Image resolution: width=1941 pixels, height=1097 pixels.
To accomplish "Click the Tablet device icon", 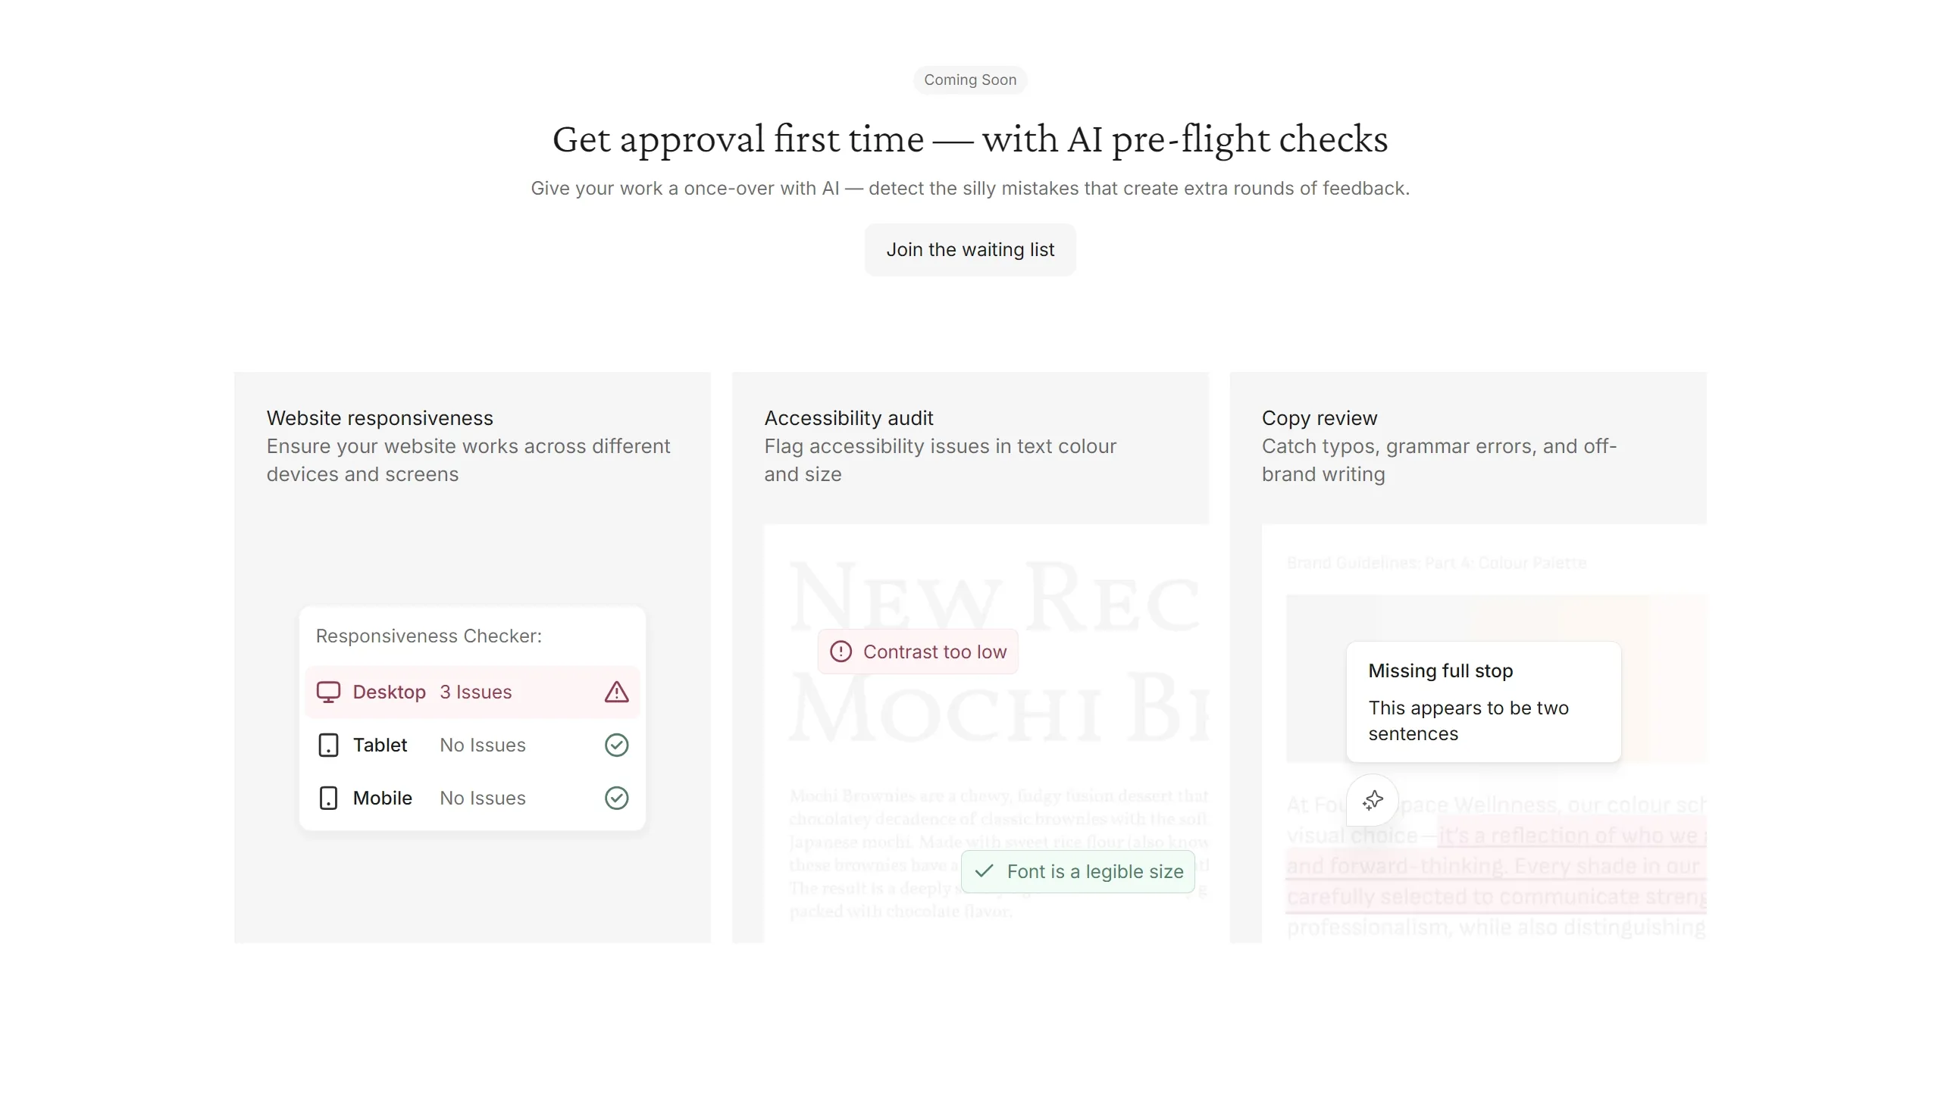I will tap(328, 745).
